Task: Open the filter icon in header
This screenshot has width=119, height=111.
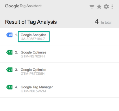Action: pyautogui.click(x=92, y=7)
